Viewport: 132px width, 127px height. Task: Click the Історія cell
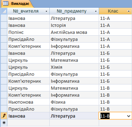(x=74, y=25)
